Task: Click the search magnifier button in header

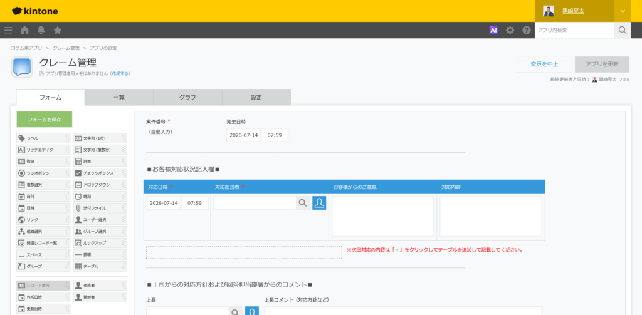Action: (x=623, y=30)
